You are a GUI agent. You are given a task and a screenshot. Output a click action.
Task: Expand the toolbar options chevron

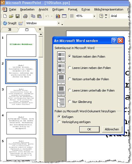[x=106, y=16]
